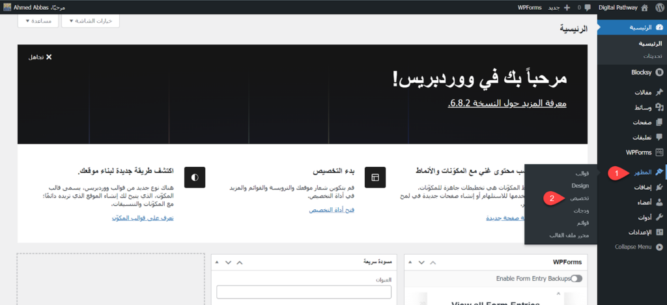Open the صفحات (Pages) sidebar icon
The width and height of the screenshot is (667, 305).
tap(659, 122)
